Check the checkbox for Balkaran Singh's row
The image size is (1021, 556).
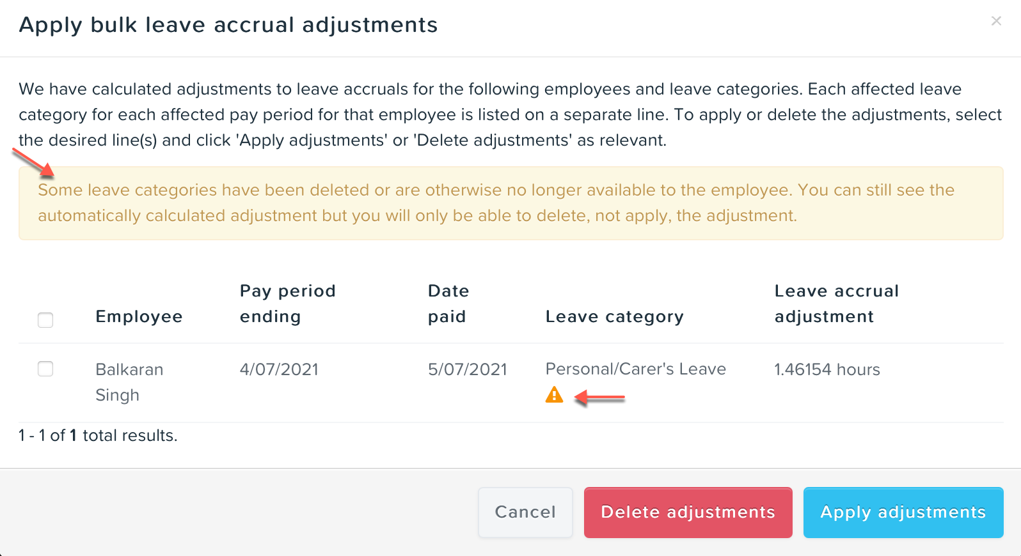[x=45, y=369]
